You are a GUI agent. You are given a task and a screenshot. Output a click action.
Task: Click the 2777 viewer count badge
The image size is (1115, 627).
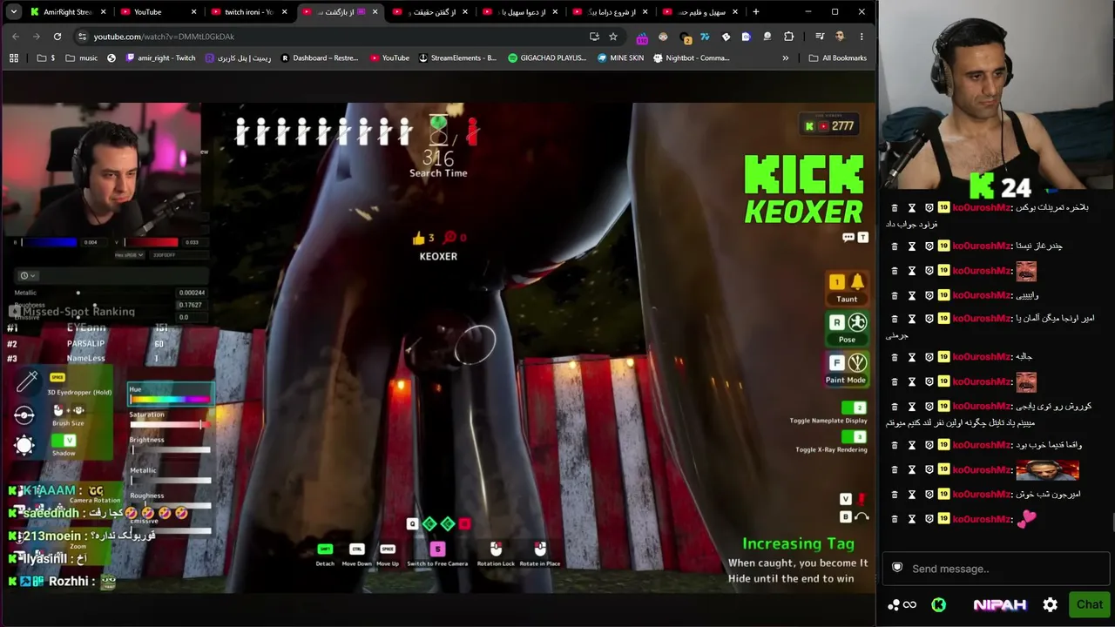(830, 126)
